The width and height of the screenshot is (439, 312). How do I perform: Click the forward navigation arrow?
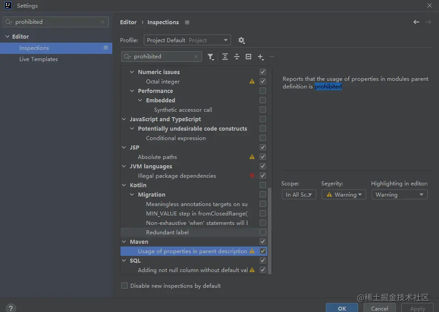point(428,22)
